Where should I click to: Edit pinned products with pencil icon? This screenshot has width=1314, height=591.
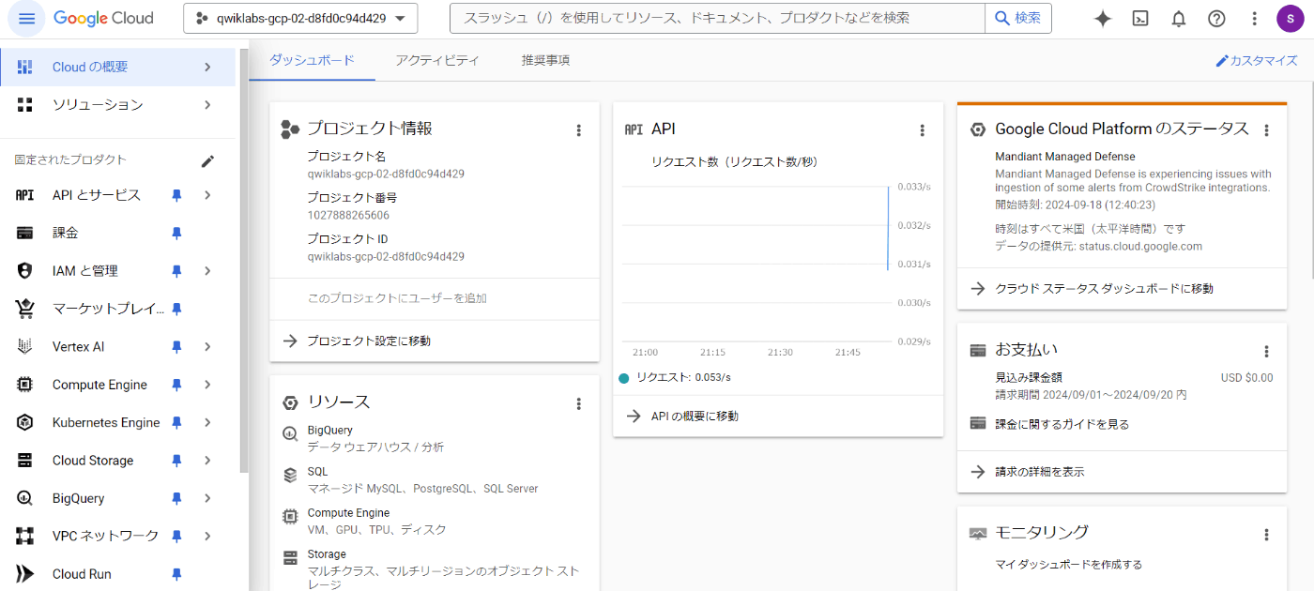(208, 161)
